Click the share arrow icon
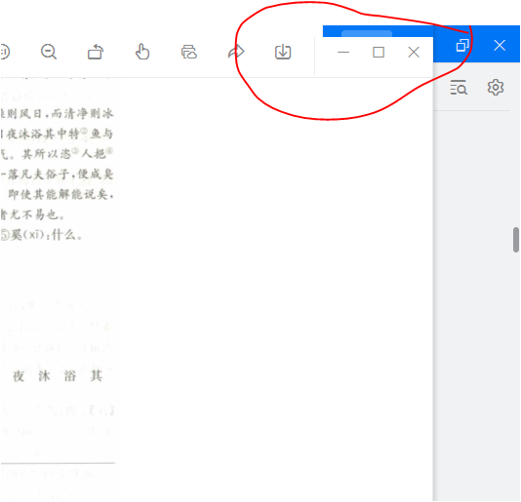 (x=236, y=52)
